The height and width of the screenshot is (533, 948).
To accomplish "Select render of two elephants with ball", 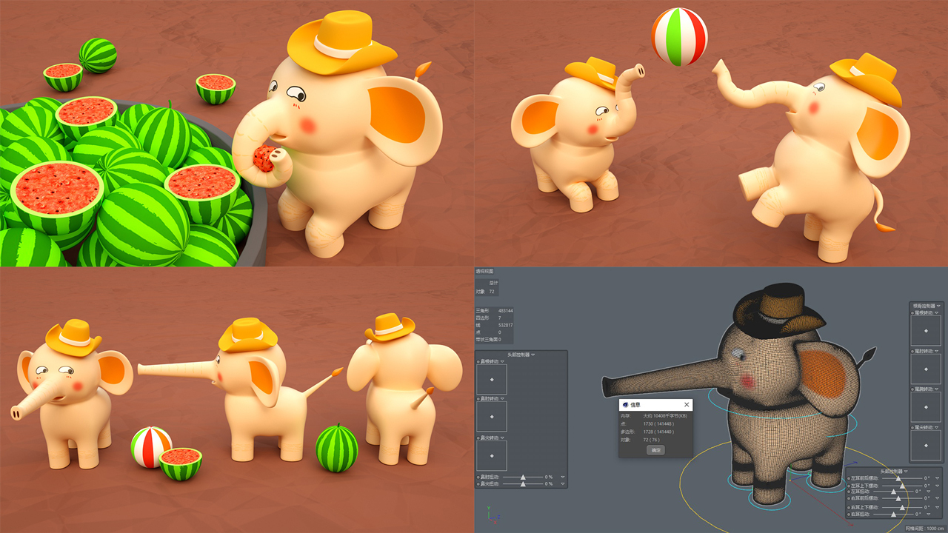I will point(711,133).
